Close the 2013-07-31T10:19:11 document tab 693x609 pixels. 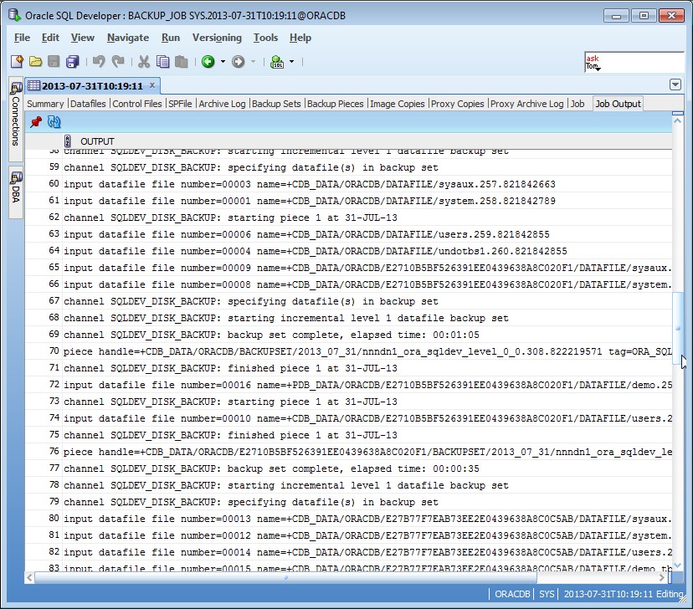coord(152,85)
